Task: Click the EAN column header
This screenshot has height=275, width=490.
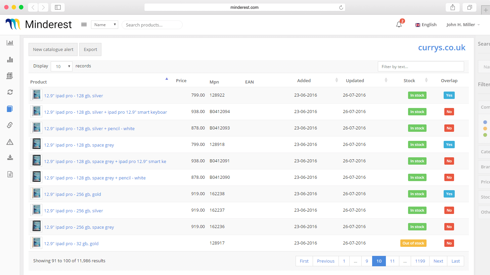Action: (250, 82)
